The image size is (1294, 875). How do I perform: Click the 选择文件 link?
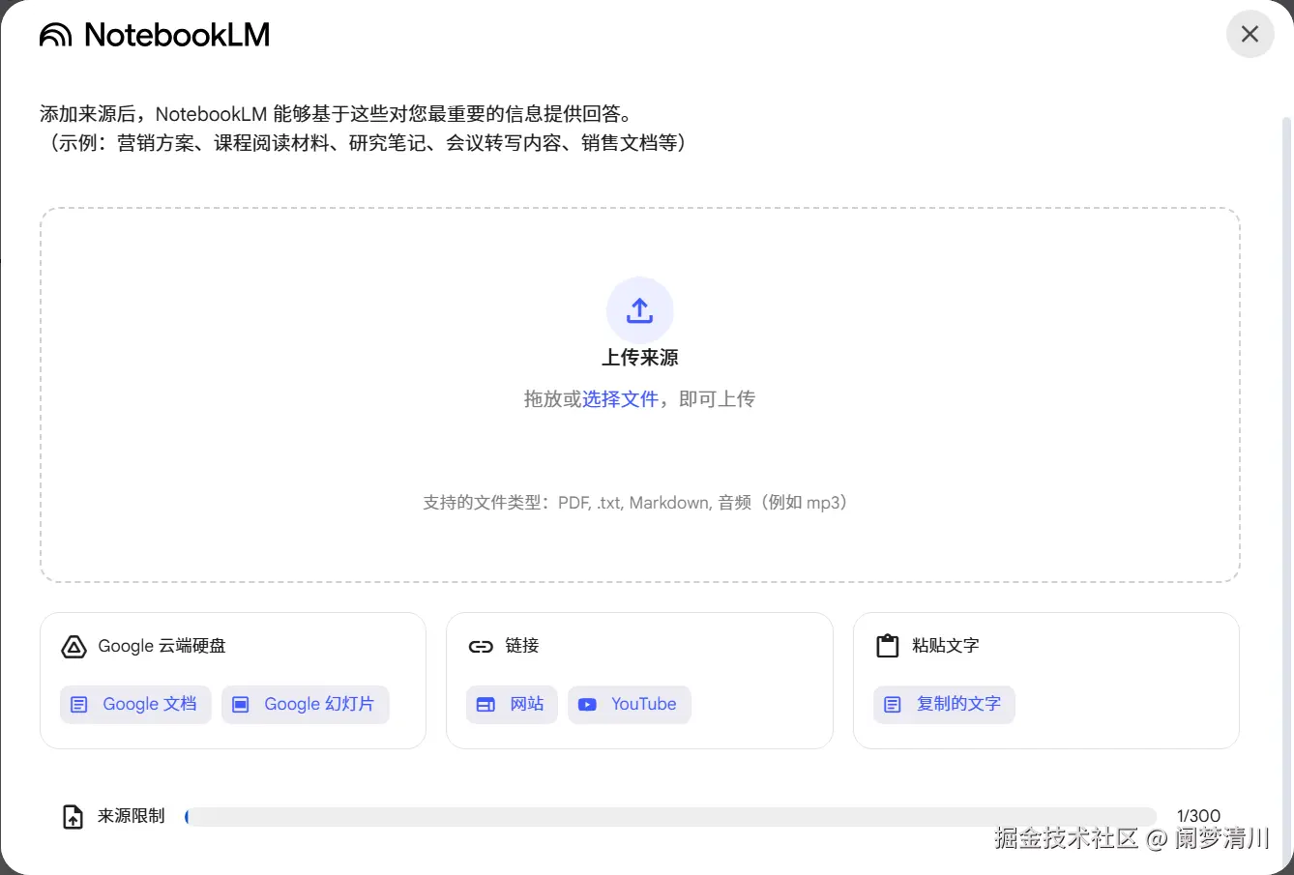(x=620, y=399)
